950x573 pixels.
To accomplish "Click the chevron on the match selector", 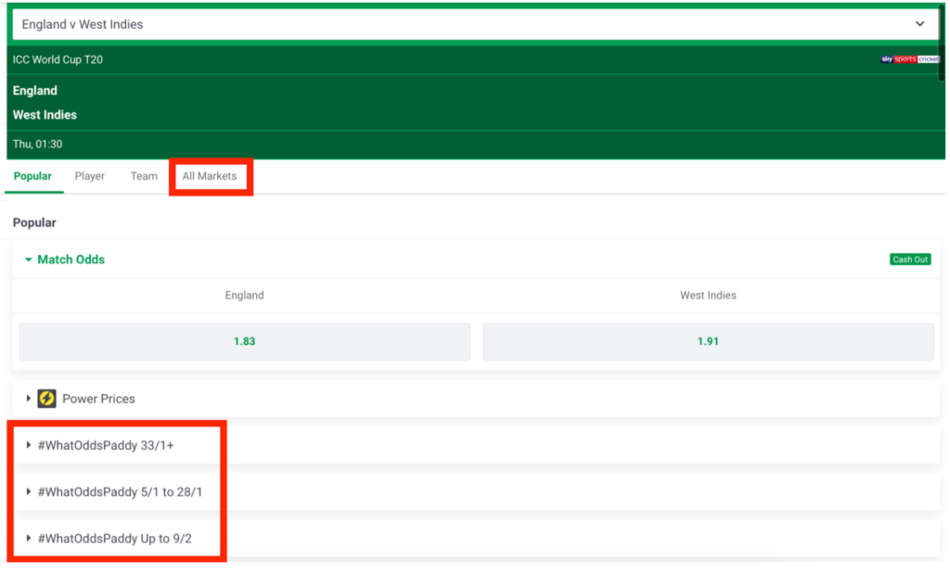I will coord(919,24).
